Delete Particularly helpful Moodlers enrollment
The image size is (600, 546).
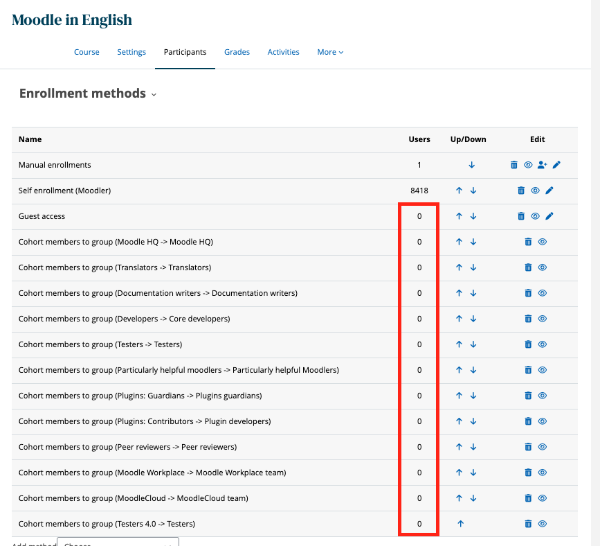coord(528,370)
